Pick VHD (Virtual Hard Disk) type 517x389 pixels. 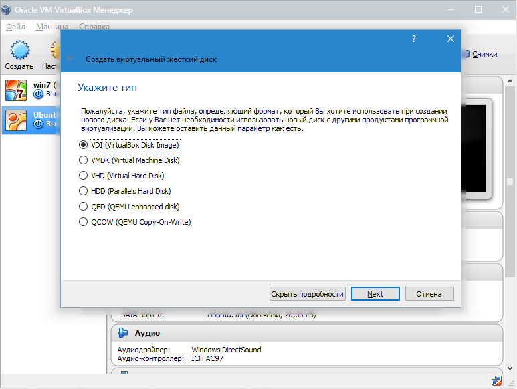84,176
